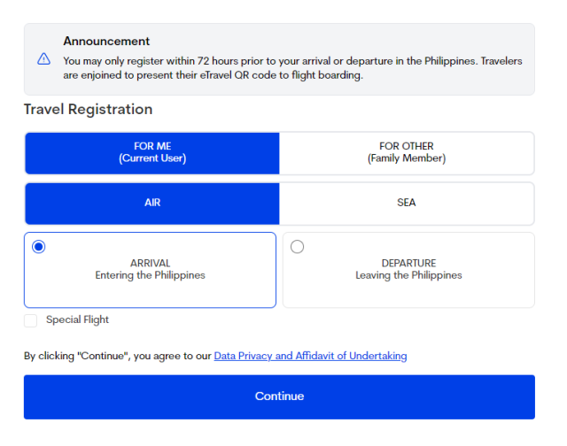Click the Special Flight label text
The height and width of the screenshot is (446, 567).
(x=78, y=320)
